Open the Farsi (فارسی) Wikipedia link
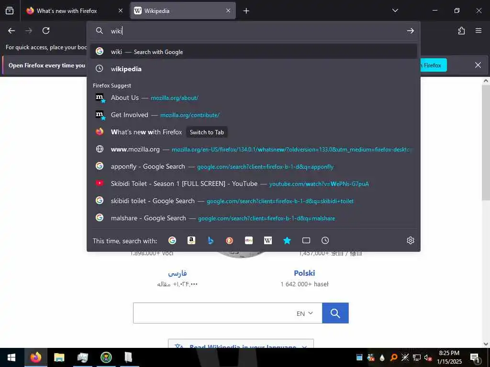Screen dimensions: 490x367 coord(177,273)
